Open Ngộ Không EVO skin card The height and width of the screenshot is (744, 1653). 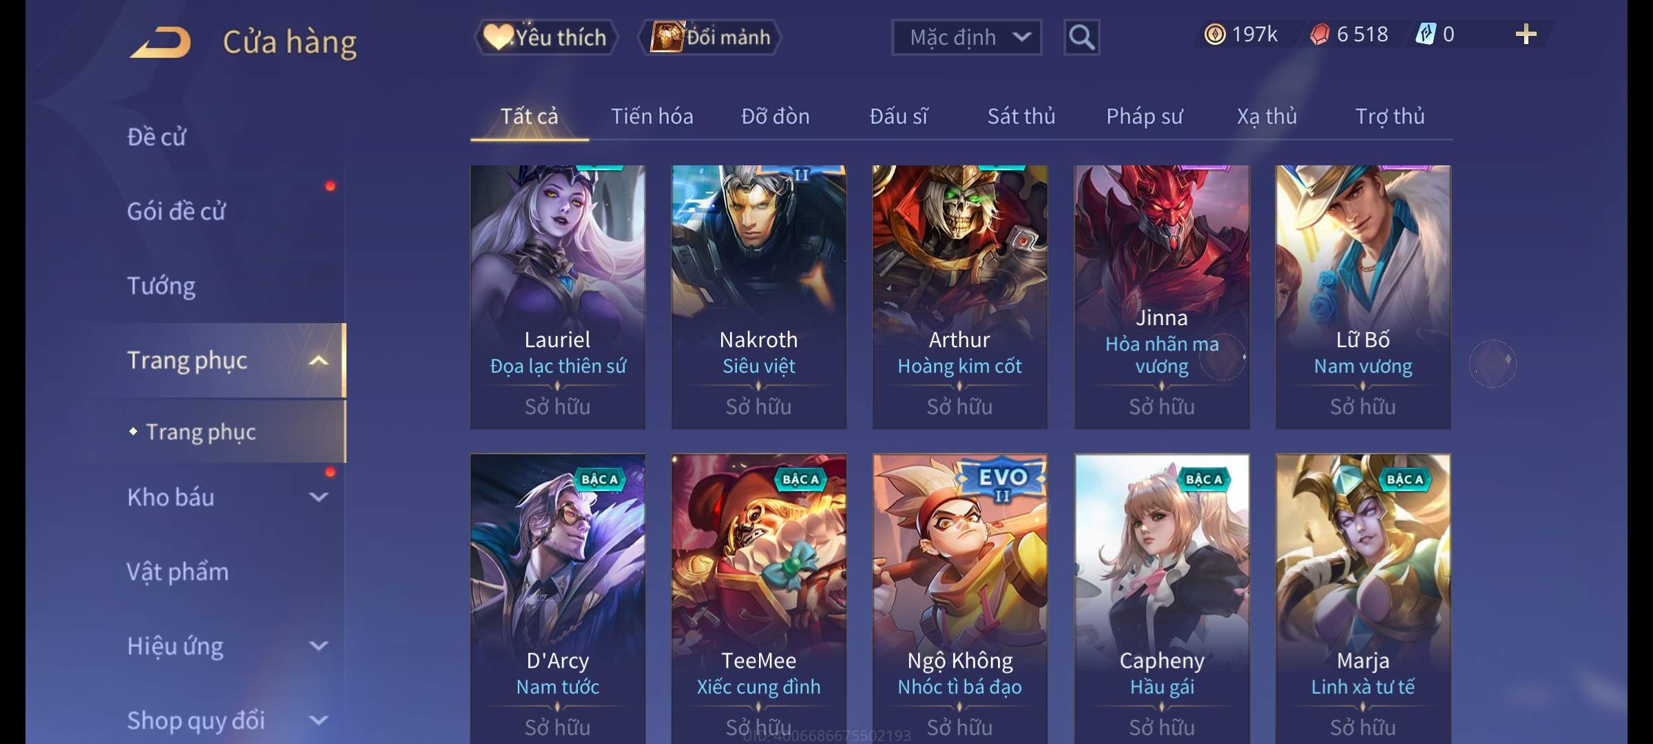(x=960, y=599)
